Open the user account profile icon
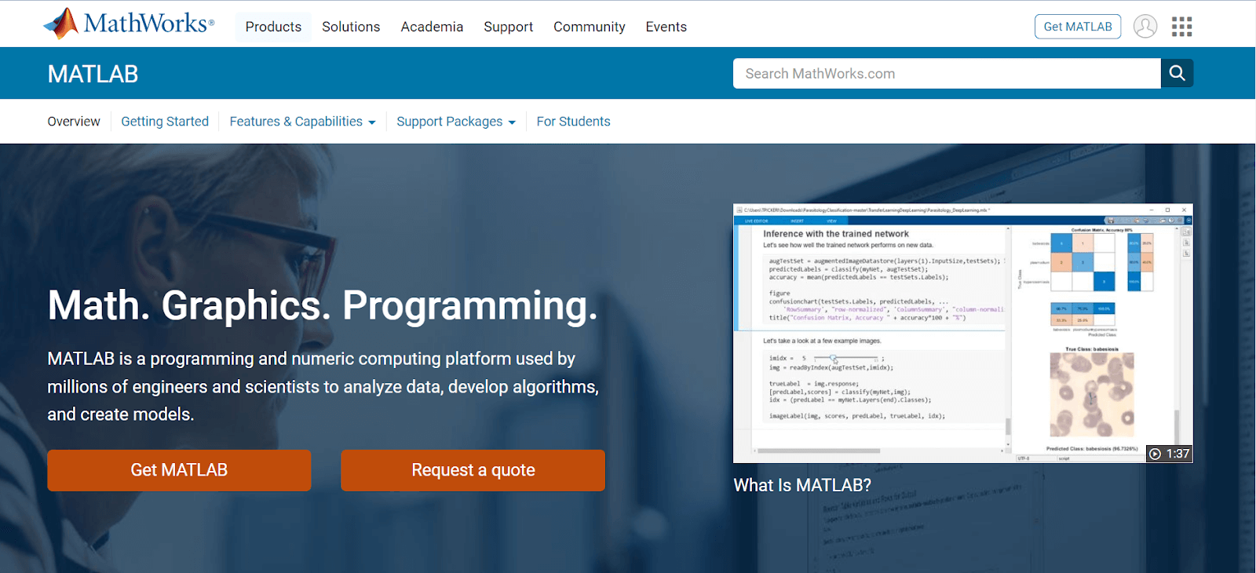The height and width of the screenshot is (573, 1256). tap(1145, 27)
